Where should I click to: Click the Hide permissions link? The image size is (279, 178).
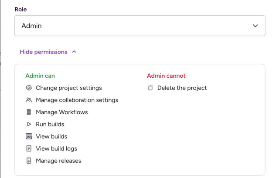click(x=44, y=52)
